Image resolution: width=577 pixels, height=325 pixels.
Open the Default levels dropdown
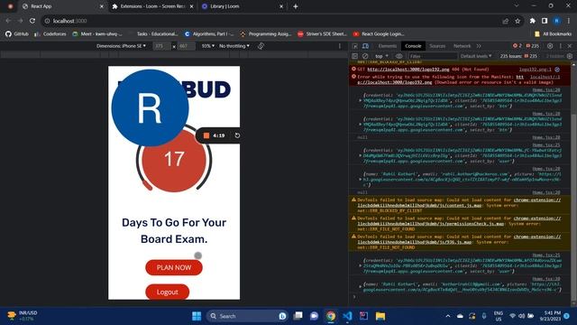click(476, 56)
